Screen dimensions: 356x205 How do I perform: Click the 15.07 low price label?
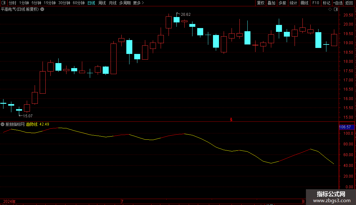click(x=28, y=116)
